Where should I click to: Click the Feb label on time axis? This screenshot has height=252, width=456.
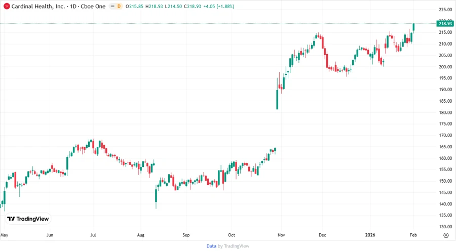[413, 235]
